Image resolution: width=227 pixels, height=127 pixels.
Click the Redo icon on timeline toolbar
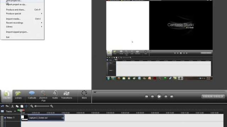point(7,106)
